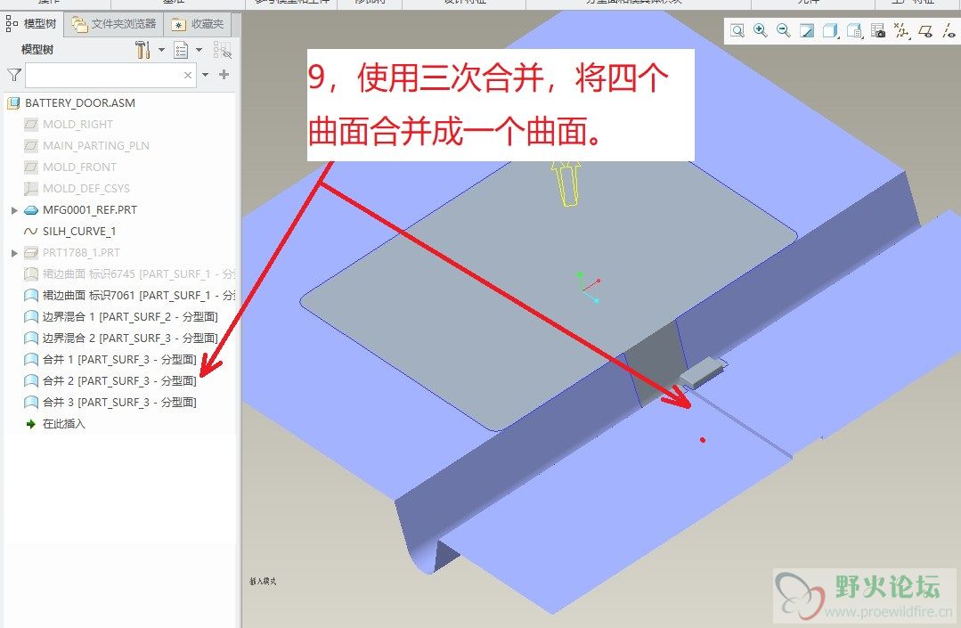Open dropdown arrow next to tree list icon
The image size is (961, 628).
point(199,50)
